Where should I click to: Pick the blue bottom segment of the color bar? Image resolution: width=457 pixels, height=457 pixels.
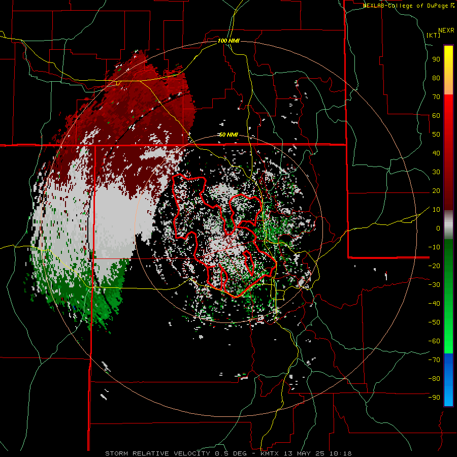tap(448, 380)
